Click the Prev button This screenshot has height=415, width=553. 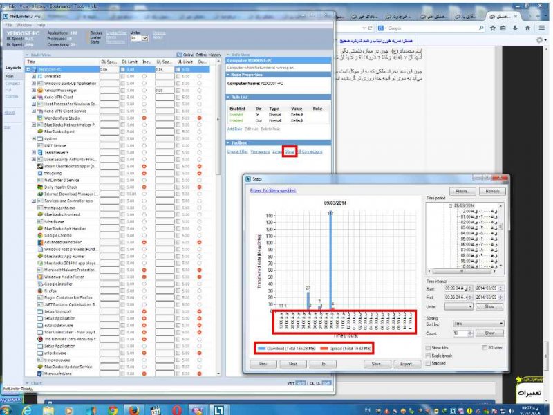[x=263, y=364]
